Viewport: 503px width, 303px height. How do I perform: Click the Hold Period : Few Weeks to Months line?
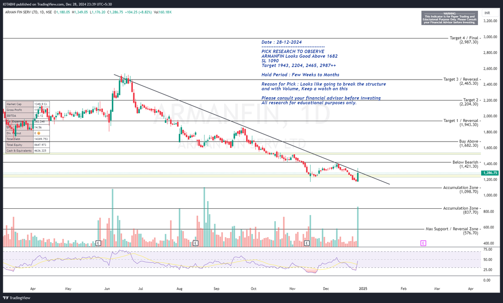click(x=300, y=75)
